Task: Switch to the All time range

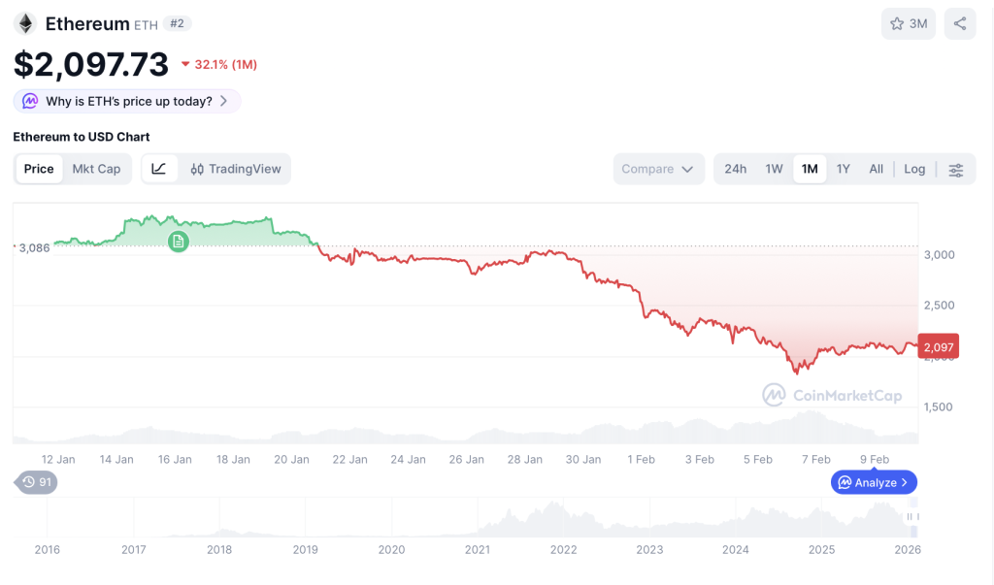Action: click(x=876, y=169)
